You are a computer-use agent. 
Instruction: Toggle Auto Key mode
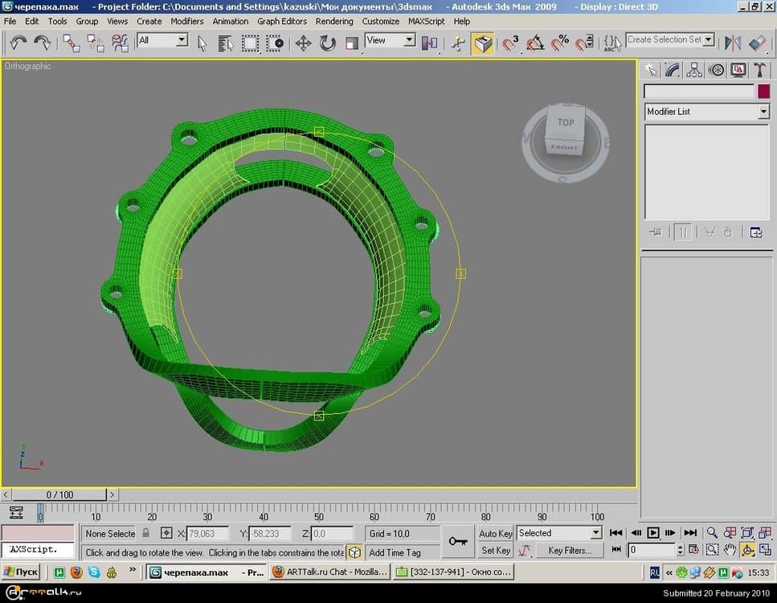point(495,534)
